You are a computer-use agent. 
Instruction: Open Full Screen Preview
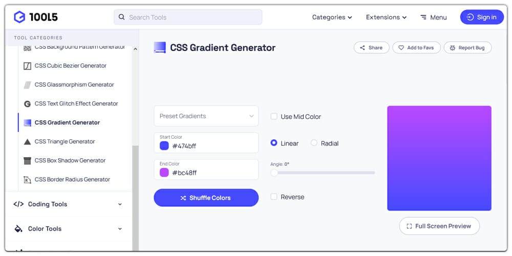pos(439,226)
